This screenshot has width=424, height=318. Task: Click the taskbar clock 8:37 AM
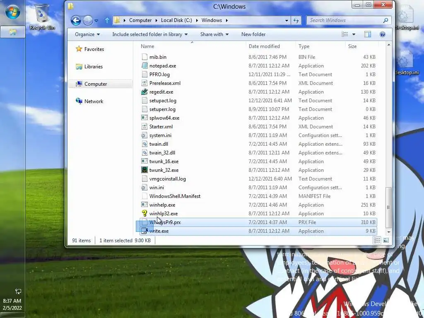(12, 301)
